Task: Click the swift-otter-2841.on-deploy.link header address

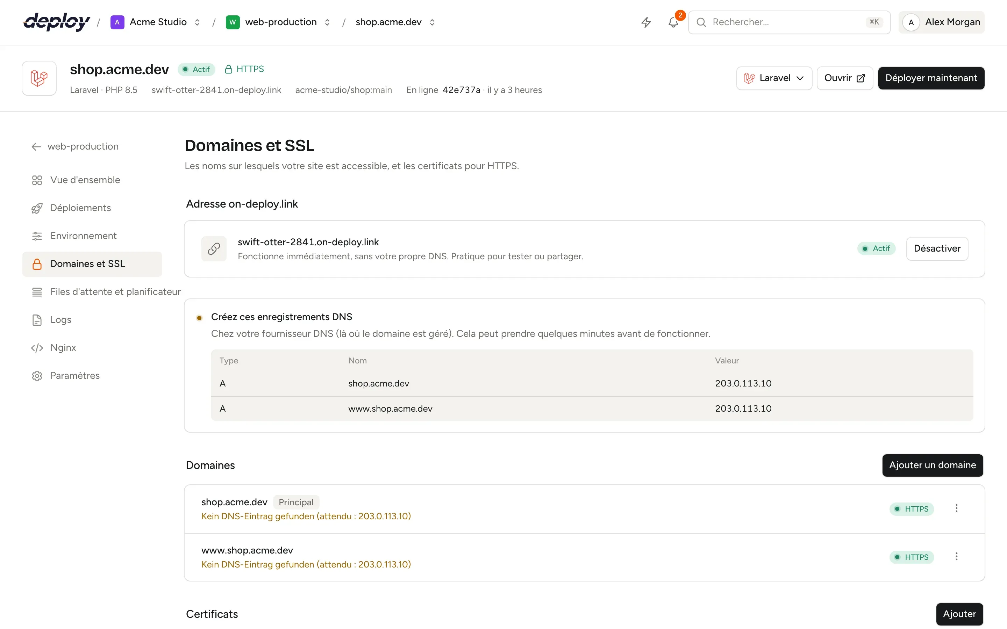Action: pyautogui.click(x=216, y=90)
